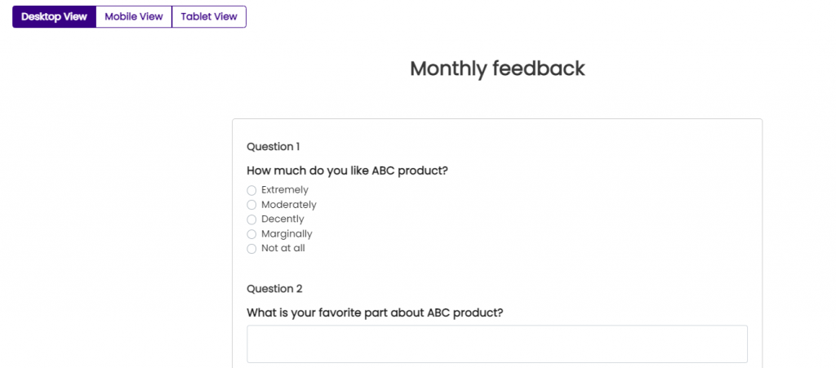Click the Question 1 label
Viewport: 836px width, 368px height.
click(x=273, y=146)
